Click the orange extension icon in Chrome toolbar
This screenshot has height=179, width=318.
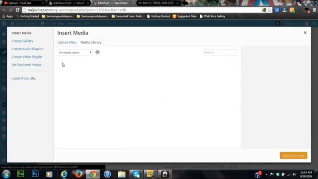coord(292,10)
